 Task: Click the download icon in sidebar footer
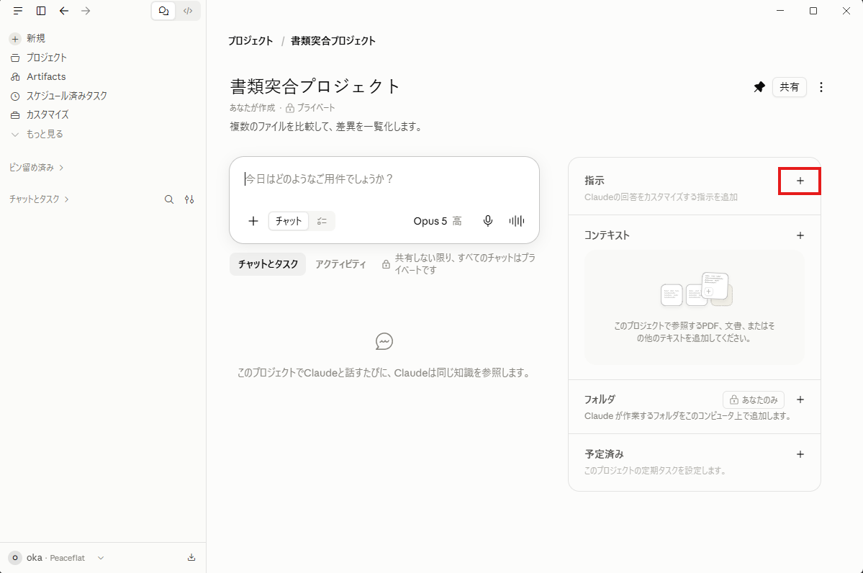coord(191,558)
